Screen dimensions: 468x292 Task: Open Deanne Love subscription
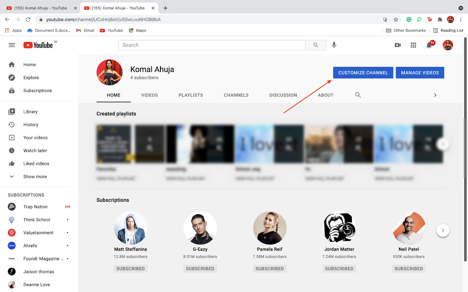37,285
